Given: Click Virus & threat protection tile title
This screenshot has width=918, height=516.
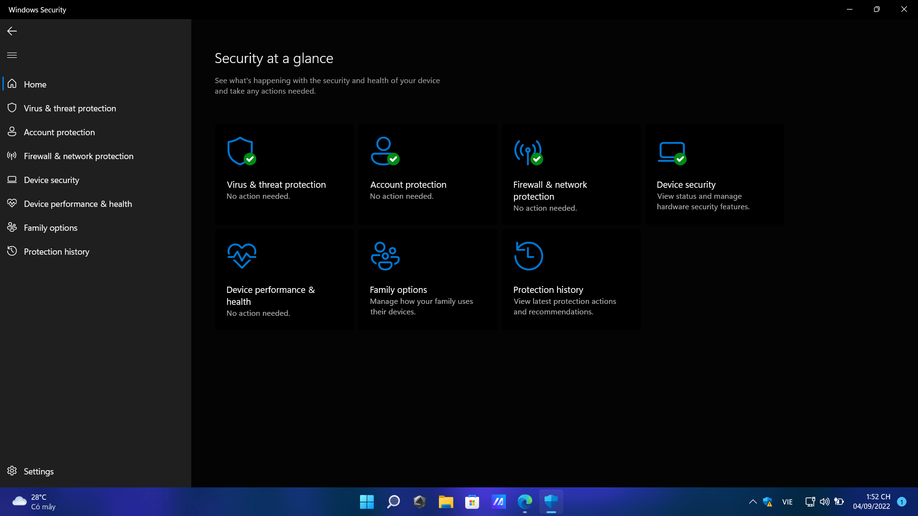Looking at the screenshot, I should [x=276, y=184].
